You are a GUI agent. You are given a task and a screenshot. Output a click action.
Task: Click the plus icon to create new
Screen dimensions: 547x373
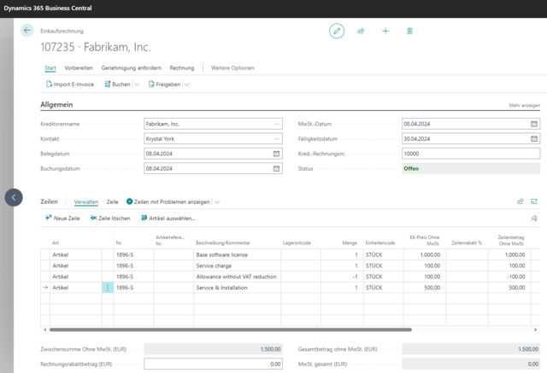click(385, 31)
